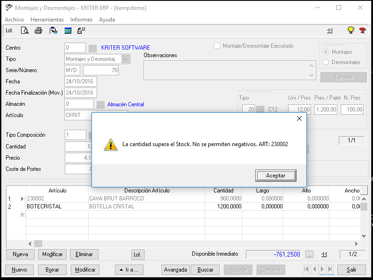Click the Modificar line button under grid
This screenshot has height=280, width=373.
click(53, 254)
